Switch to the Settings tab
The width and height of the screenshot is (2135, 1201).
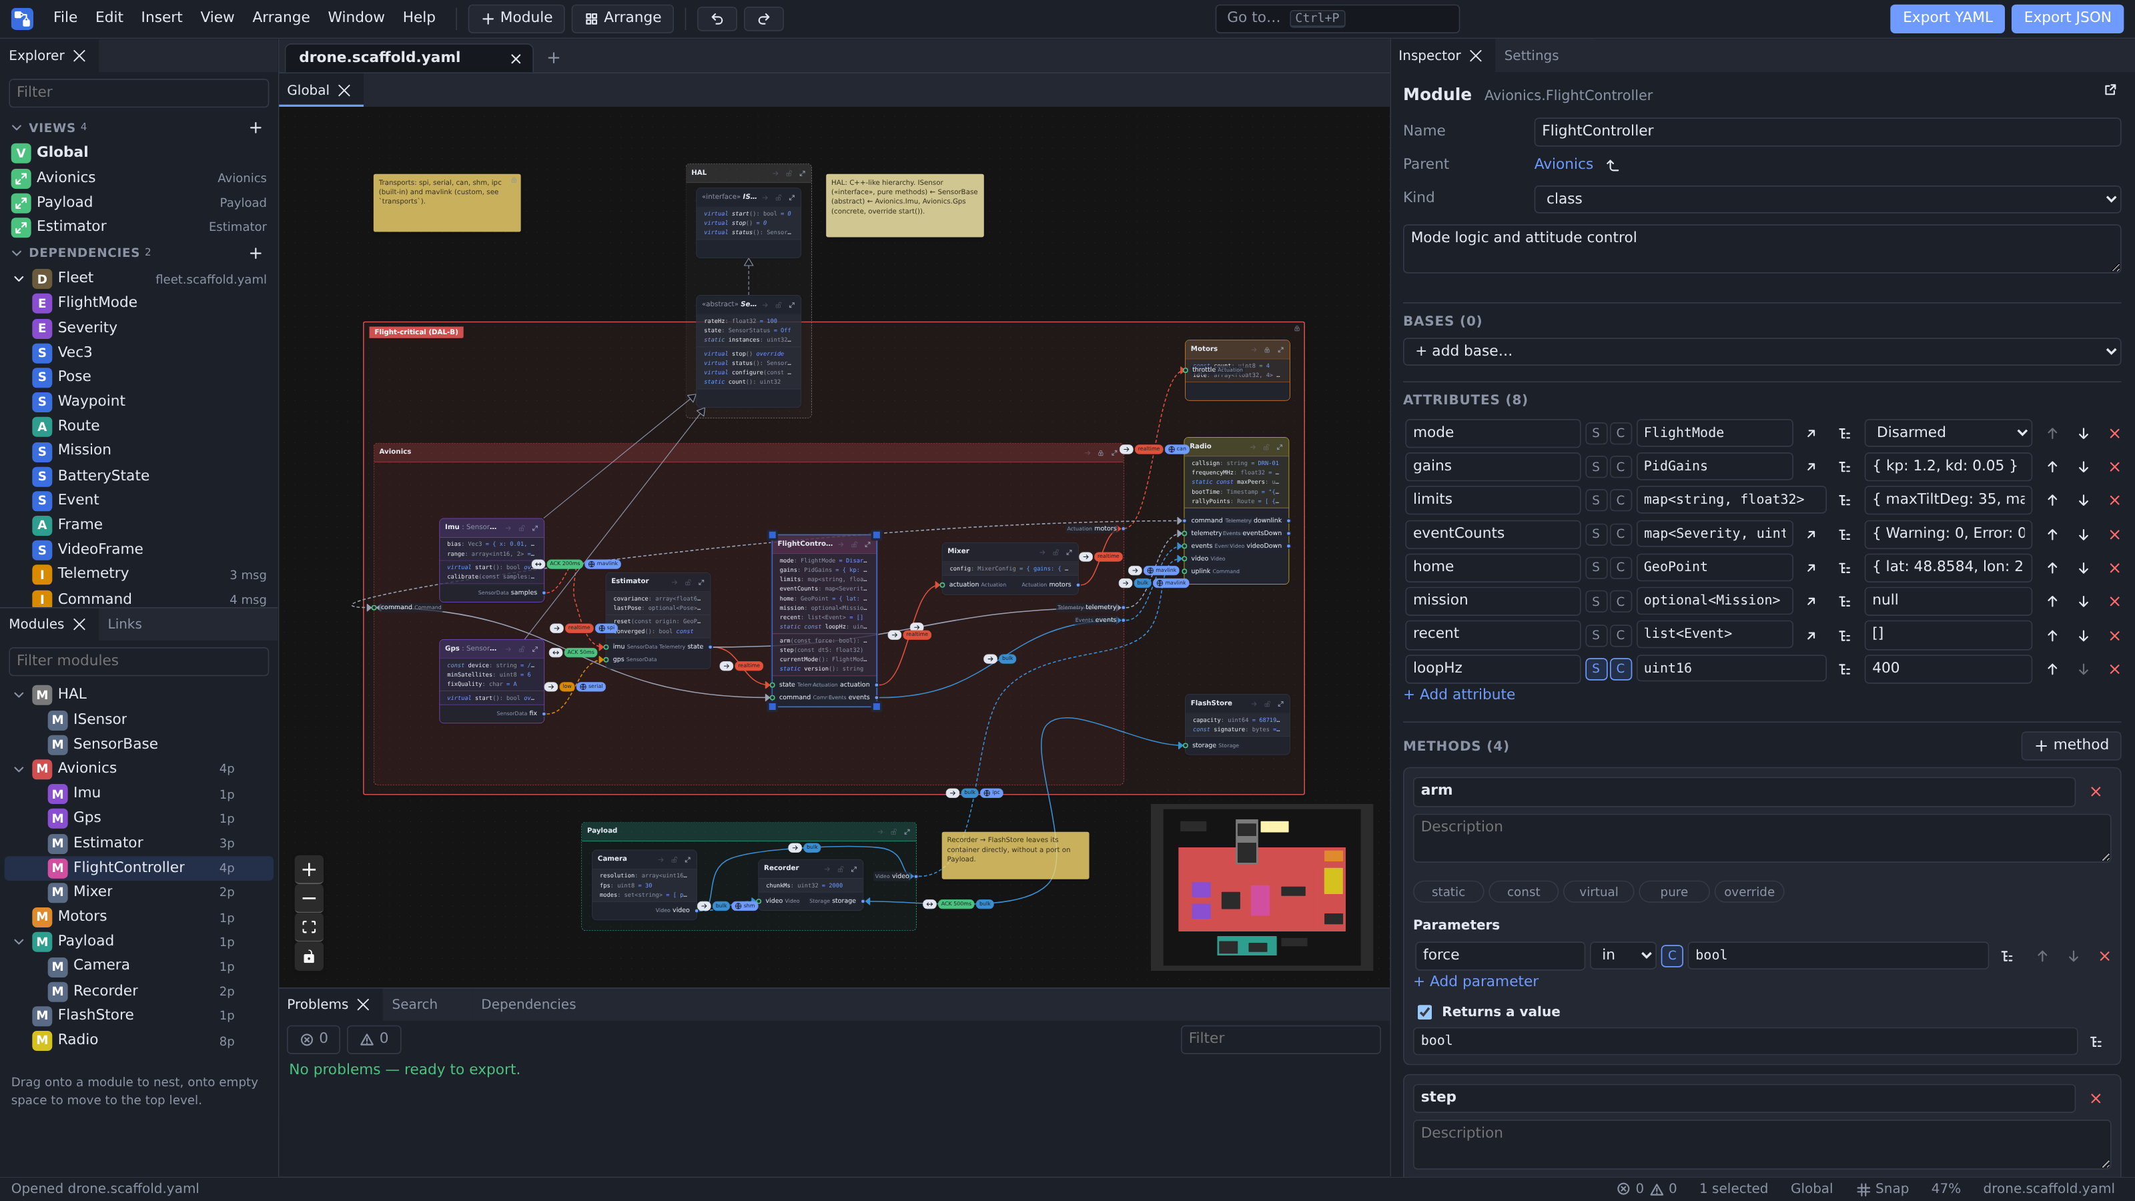pyautogui.click(x=1531, y=55)
